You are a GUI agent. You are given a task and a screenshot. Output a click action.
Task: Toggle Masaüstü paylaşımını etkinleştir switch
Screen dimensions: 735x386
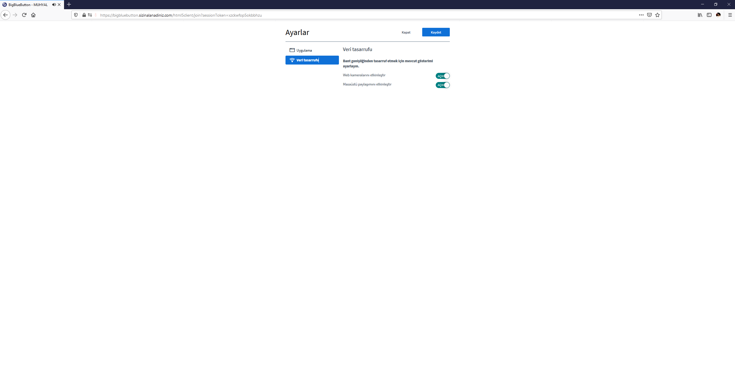tap(443, 85)
